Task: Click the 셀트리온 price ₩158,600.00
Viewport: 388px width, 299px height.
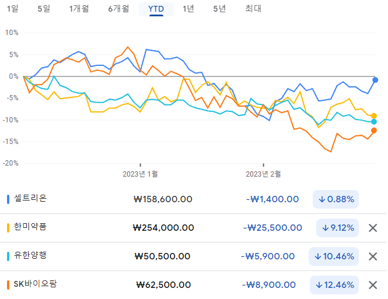Action: click(163, 199)
